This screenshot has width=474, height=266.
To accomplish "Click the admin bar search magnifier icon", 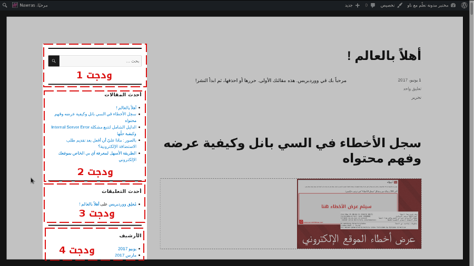I will (5, 5).
